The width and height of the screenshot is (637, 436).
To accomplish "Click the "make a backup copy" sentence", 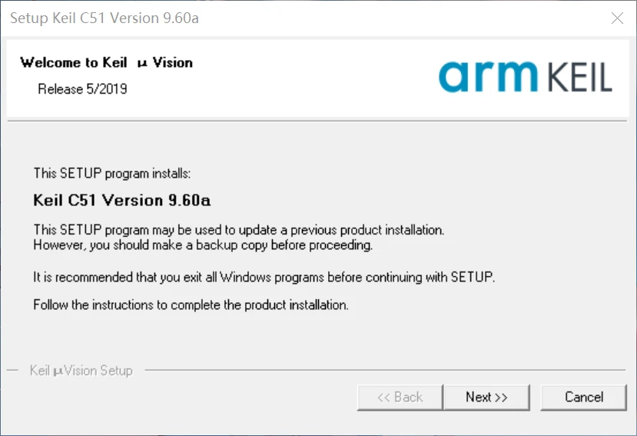I will (203, 245).
